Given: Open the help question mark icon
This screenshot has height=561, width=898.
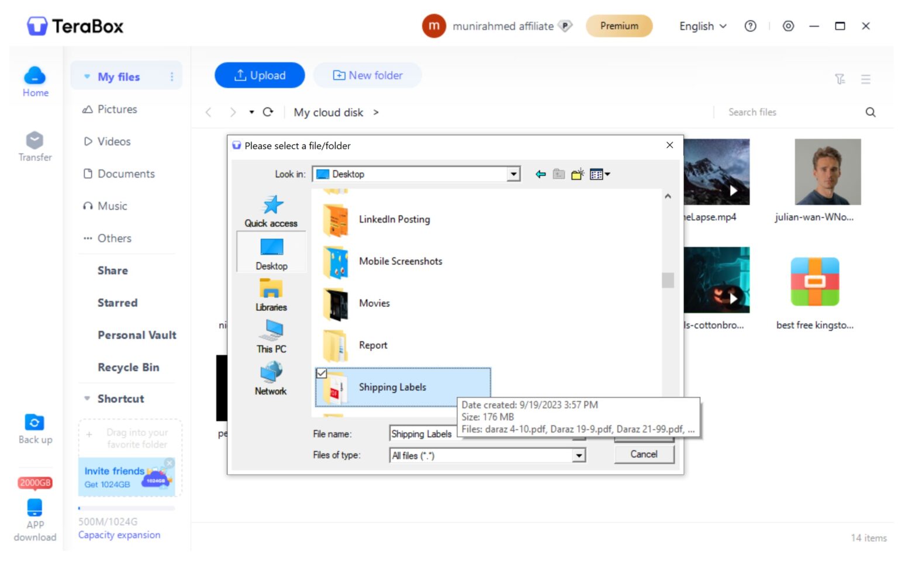Looking at the screenshot, I should click(750, 26).
